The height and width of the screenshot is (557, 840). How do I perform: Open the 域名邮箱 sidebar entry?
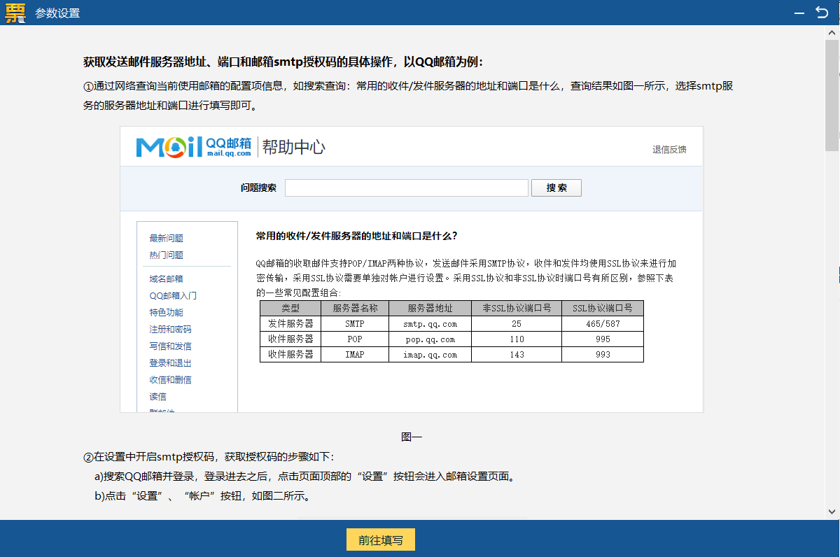(166, 279)
